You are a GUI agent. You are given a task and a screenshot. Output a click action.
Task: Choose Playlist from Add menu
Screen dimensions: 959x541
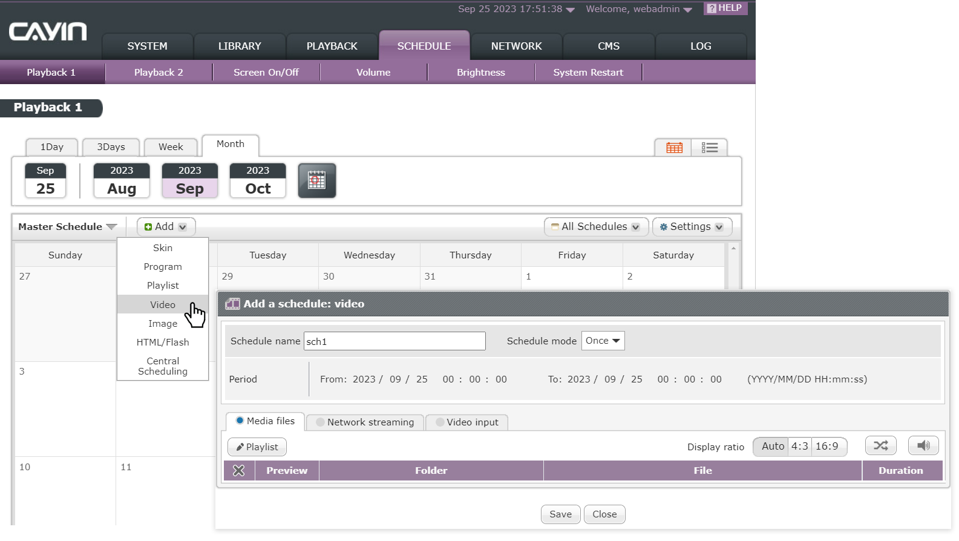[163, 285]
